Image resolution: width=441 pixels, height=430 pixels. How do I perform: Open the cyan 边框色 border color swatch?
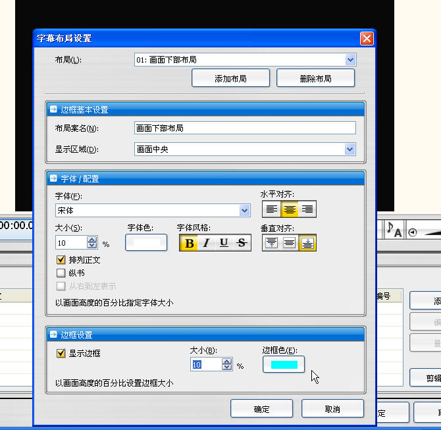click(x=284, y=364)
